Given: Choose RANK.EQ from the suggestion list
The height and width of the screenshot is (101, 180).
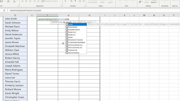Looking at the screenshot, I should tap(76, 35).
